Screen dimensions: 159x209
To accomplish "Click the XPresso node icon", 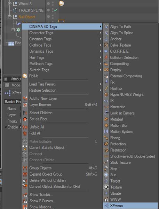I will [x=106, y=206].
